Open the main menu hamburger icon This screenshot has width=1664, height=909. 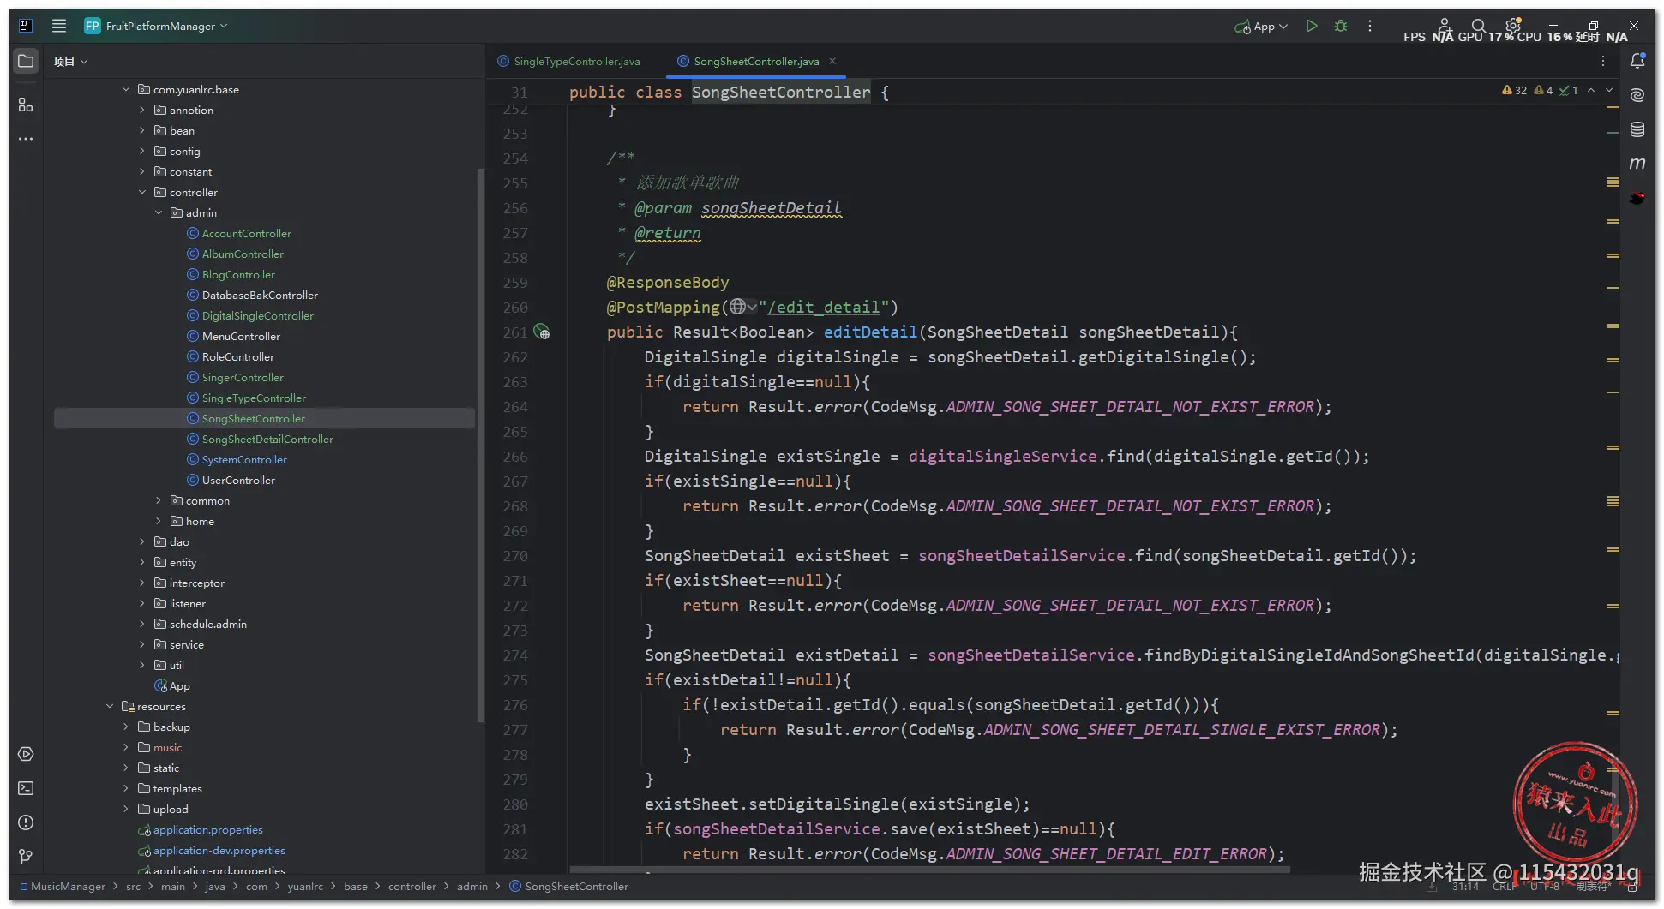pos(59,26)
